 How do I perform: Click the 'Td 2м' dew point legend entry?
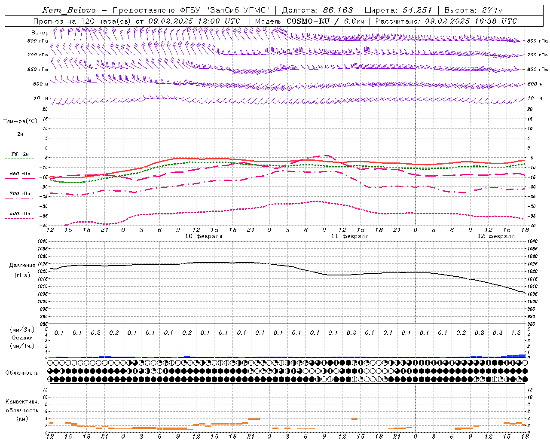(20, 154)
